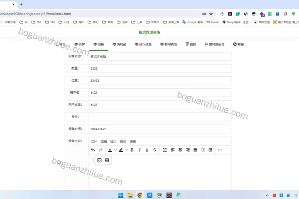Viewport: 299px width, 199px height.
Task: Open the 格式 editor menu
Action: click(123, 142)
